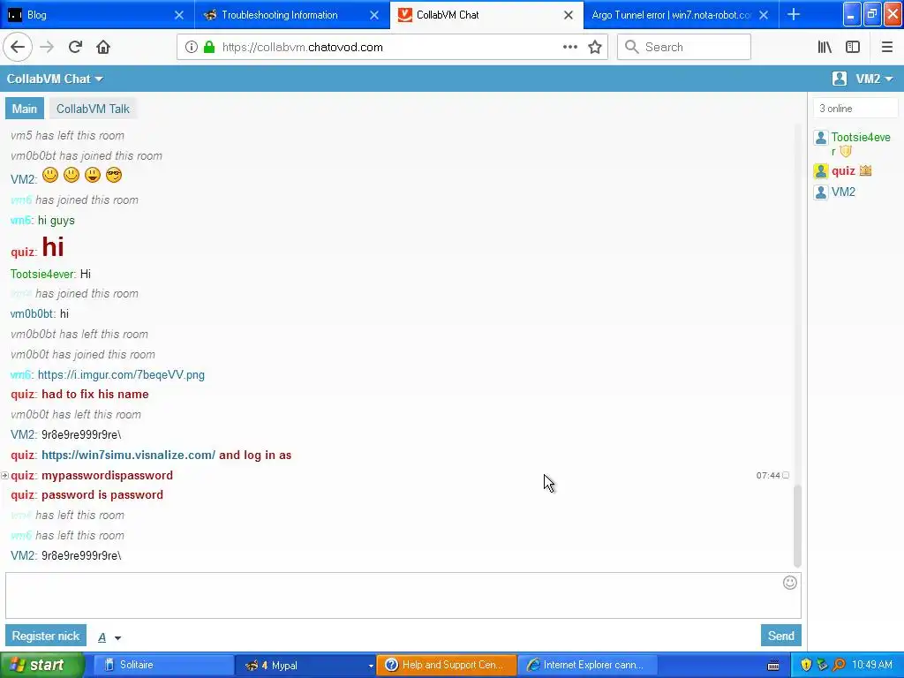The width and height of the screenshot is (904, 678).
Task: Select the Main chat room tab
Action: tap(24, 109)
